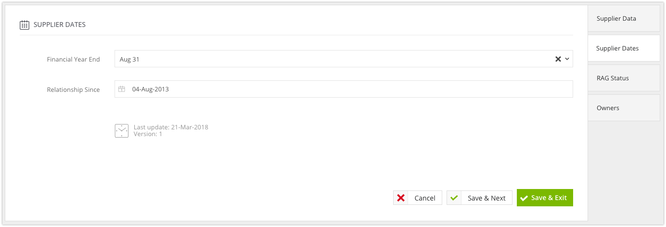Click the Last update 21-Mar-2018 text
The image size is (666, 227).
(x=171, y=127)
